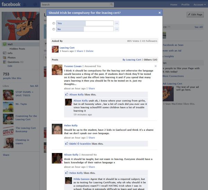Click Edit link under Questions
208x190 pixels.
10,66
